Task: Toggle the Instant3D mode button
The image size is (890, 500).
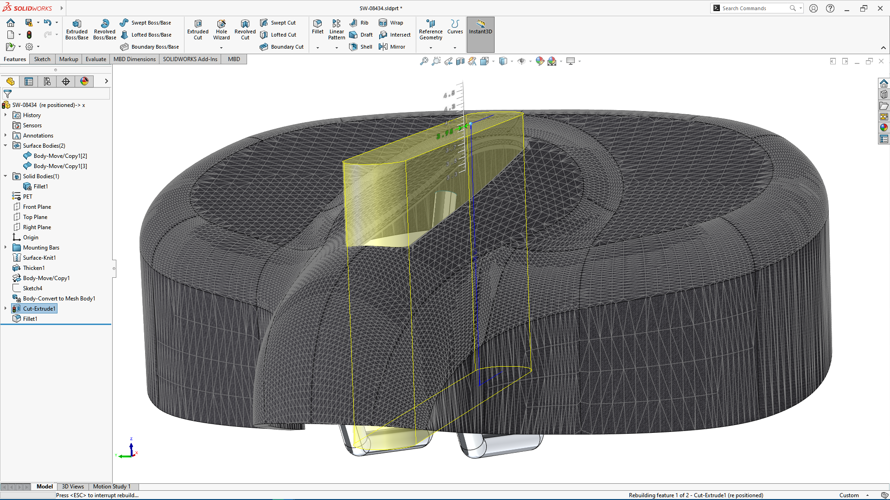Action: [x=480, y=27]
